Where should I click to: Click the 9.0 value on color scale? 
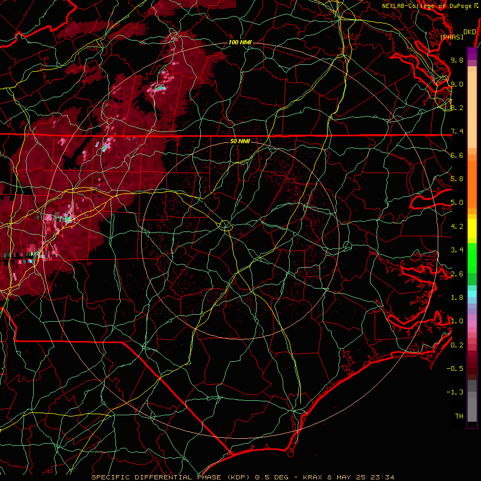457,84
